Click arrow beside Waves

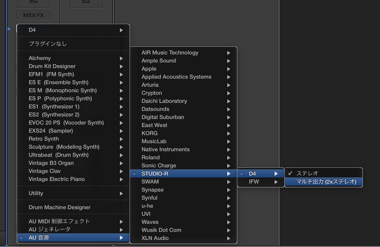(x=229, y=222)
